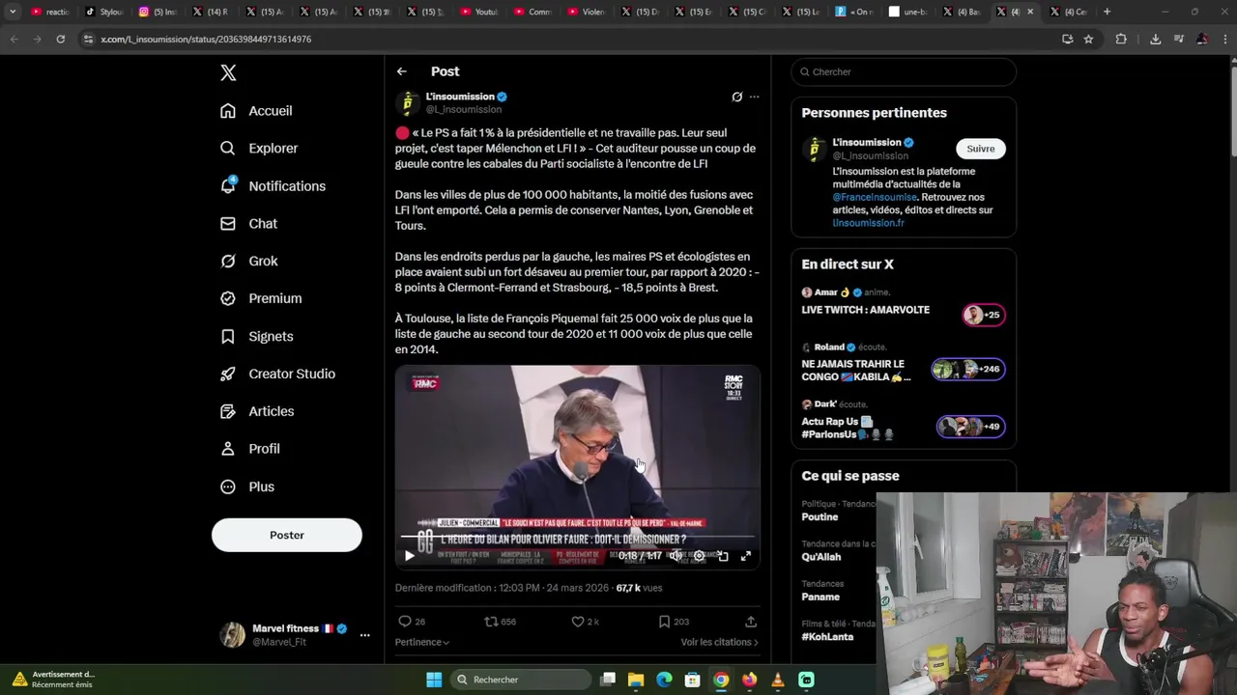Open Microsoft Edge from the taskbar
Image resolution: width=1237 pixels, height=695 pixels.
coord(664,680)
